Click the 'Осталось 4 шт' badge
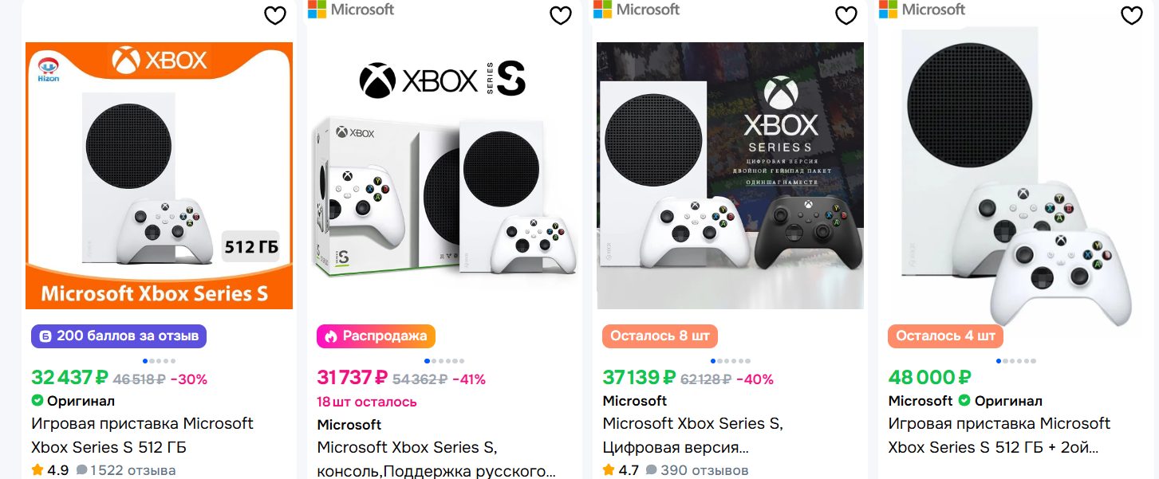Screen dimensions: 1159x479 point(945,336)
